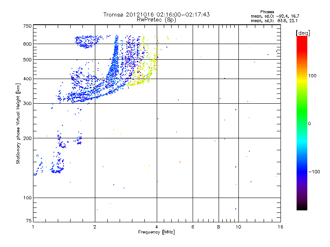Click the '0' colorbar tick label
Viewport: 330px width, 247px height.
pos(309,124)
